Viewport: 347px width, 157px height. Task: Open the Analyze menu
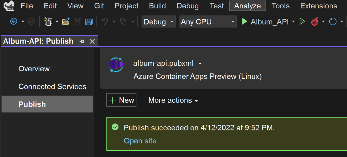click(248, 6)
